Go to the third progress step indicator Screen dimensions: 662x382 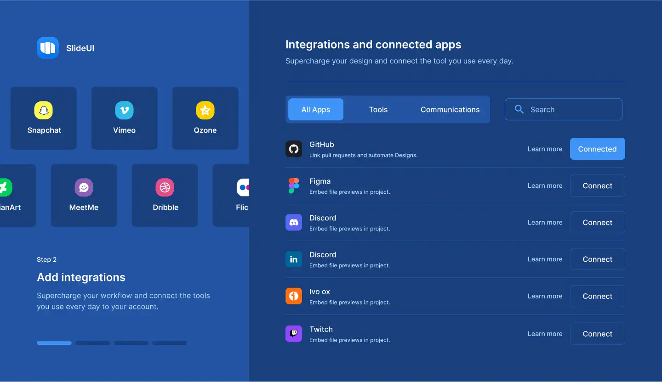coord(131,343)
